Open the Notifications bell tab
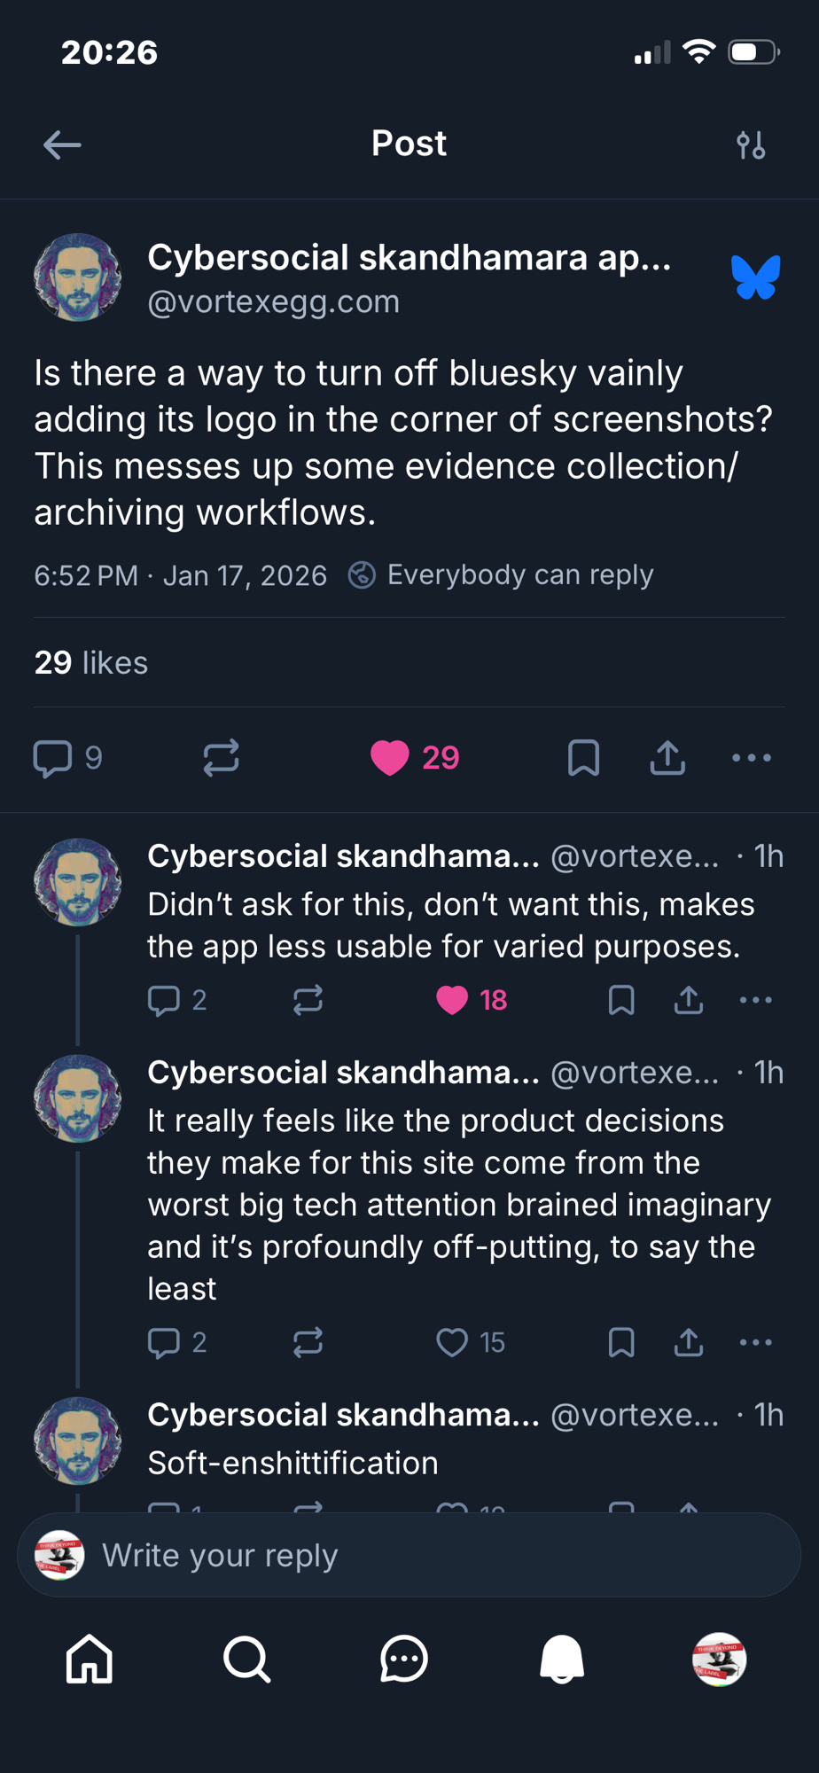Image resolution: width=819 pixels, height=1773 pixels. (x=562, y=1659)
